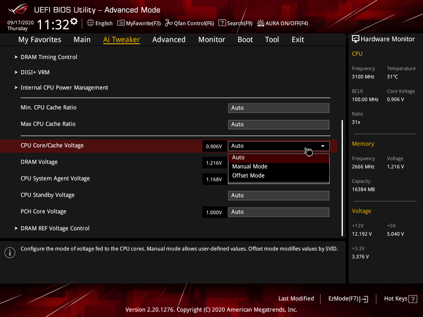Click the EzMode exit arrow icon

[364, 299]
